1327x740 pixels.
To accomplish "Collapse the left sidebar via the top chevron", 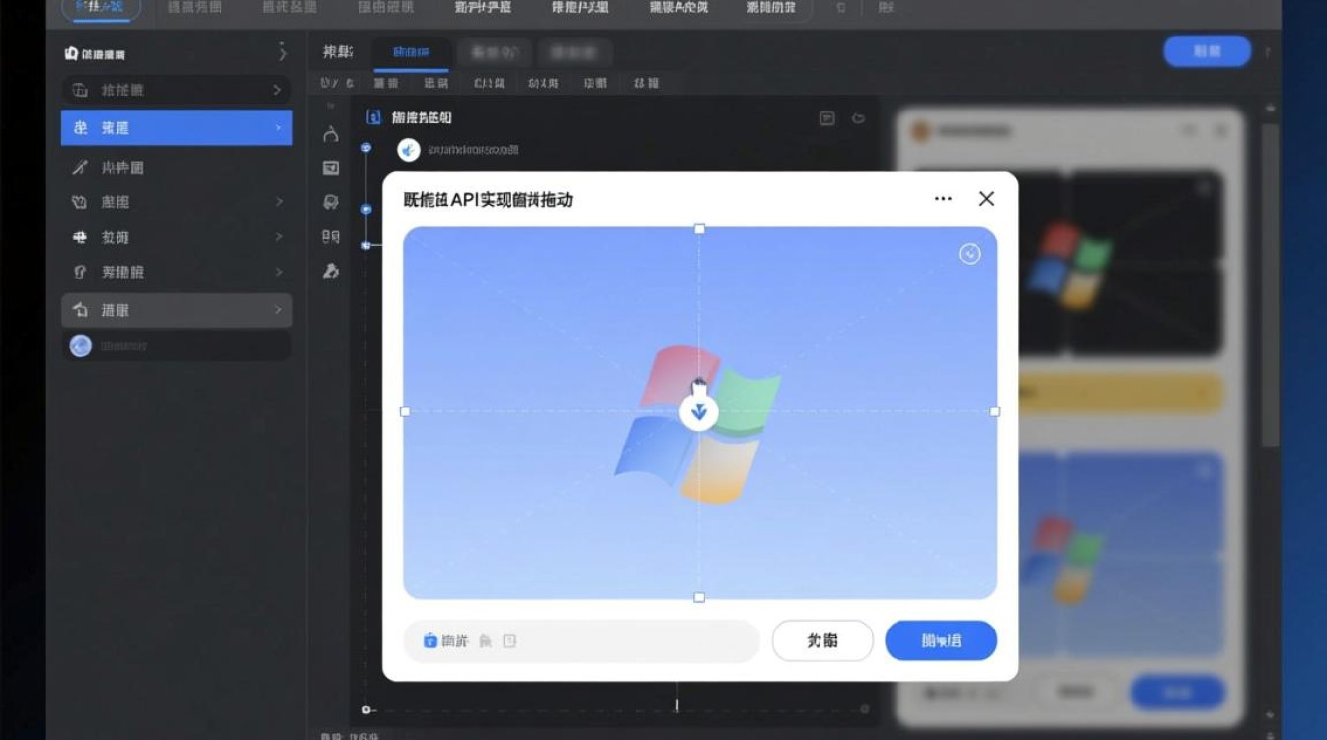I will coord(283,54).
